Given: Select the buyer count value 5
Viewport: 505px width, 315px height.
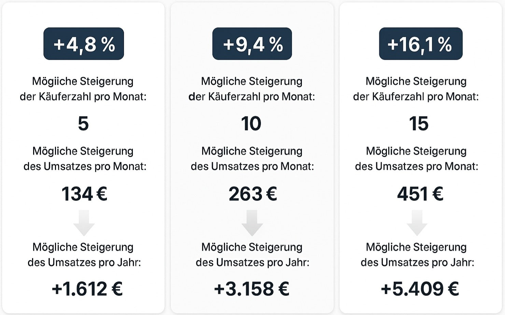Looking at the screenshot, I should pyautogui.click(x=83, y=124).
